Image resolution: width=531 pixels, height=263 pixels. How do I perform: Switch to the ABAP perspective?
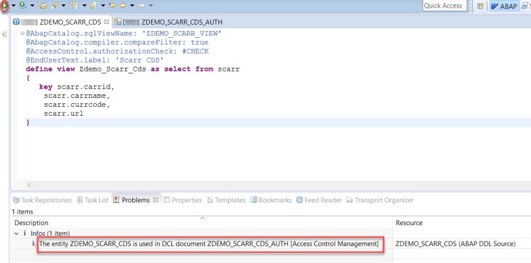tap(504, 6)
